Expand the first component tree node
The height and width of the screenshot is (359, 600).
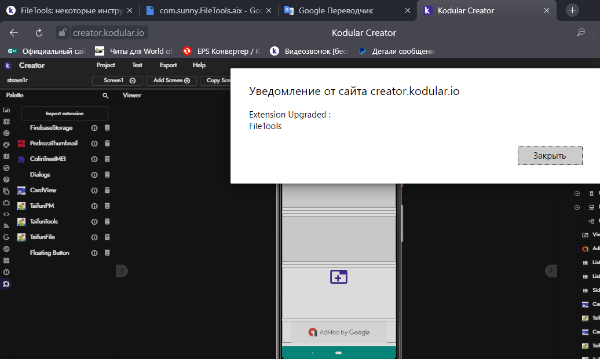coord(577,193)
